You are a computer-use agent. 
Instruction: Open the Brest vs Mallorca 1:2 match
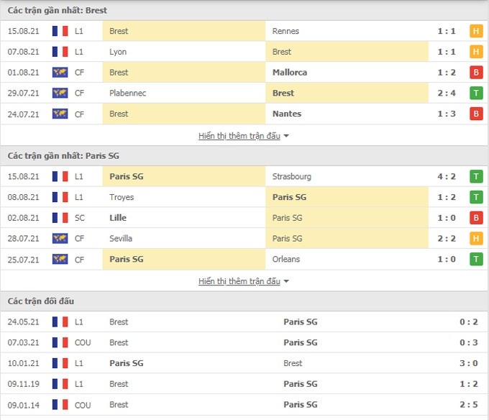pyautogui.click(x=244, y=73)
